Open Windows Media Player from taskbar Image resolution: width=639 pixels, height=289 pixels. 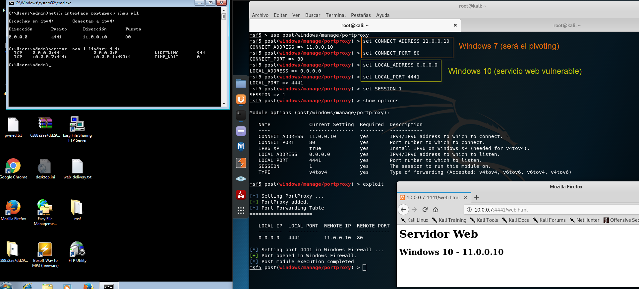[68, 286]
